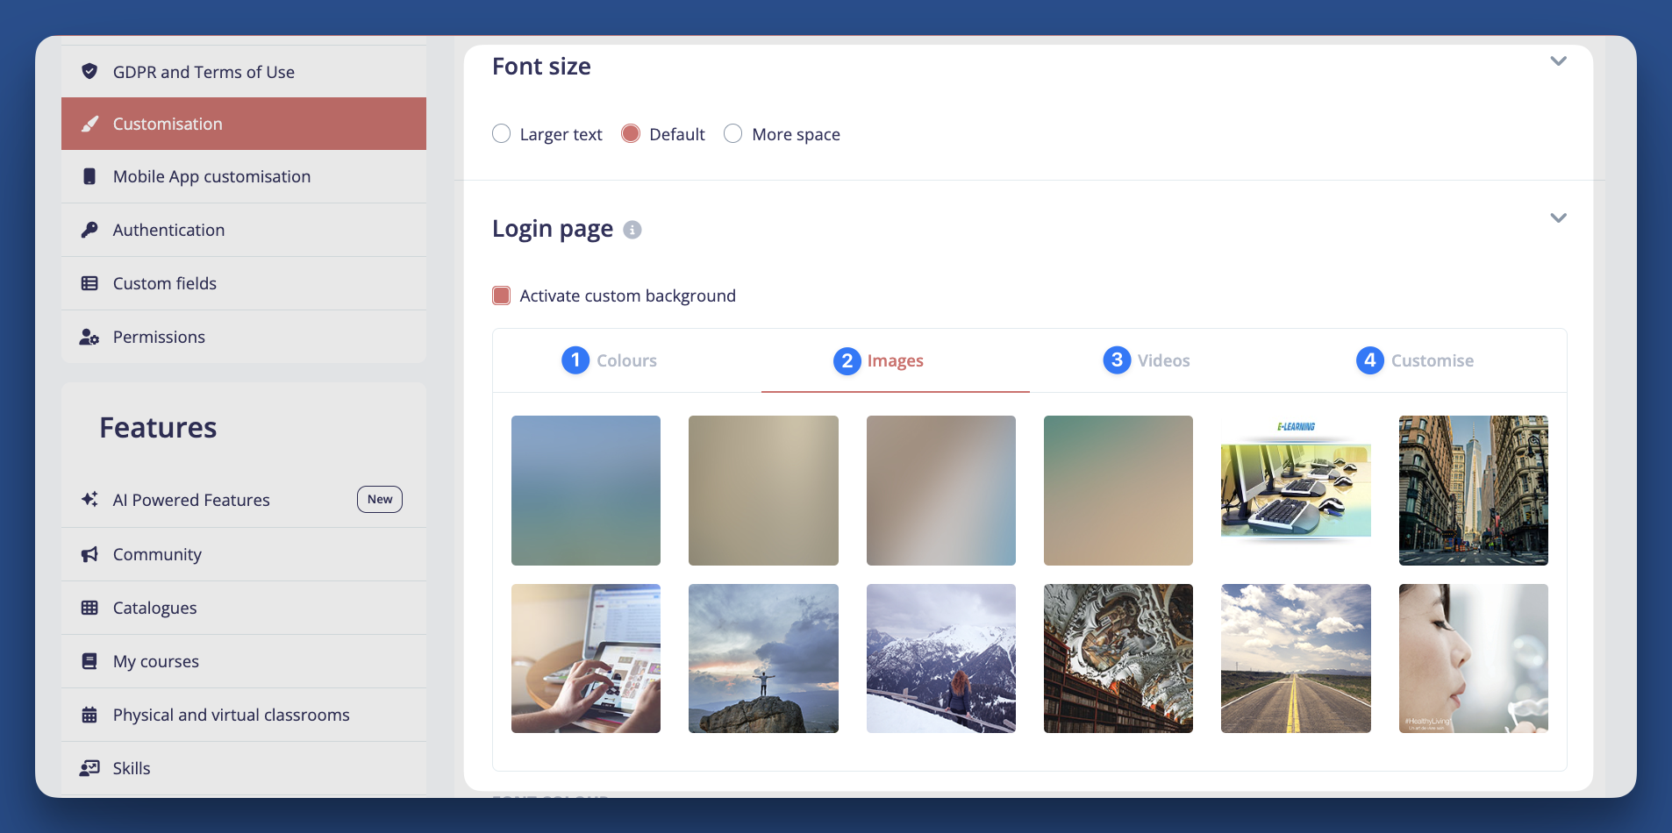Select the person on cliff image
Viewport: 1672px width, 833px height.
763,659
